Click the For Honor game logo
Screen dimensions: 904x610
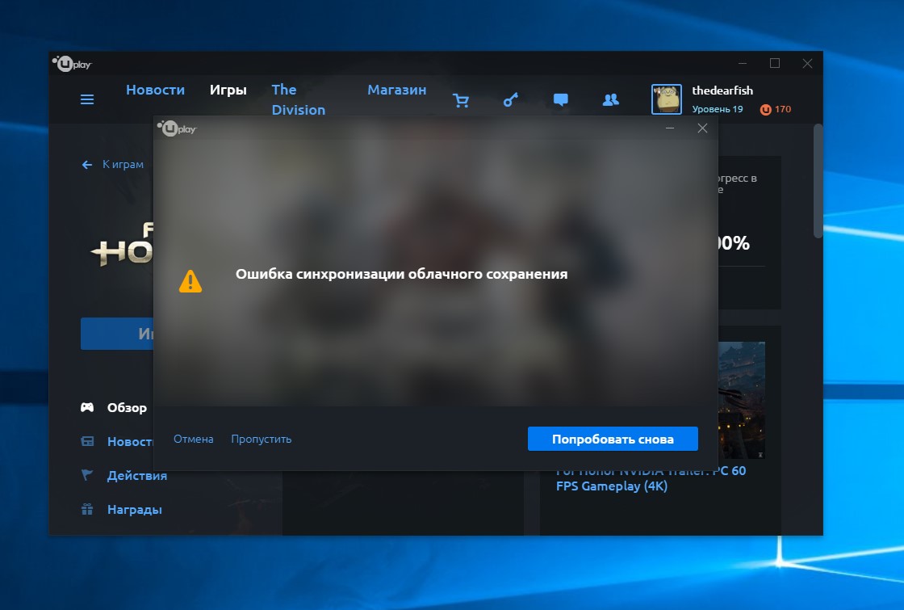click(x=122, y=246)
